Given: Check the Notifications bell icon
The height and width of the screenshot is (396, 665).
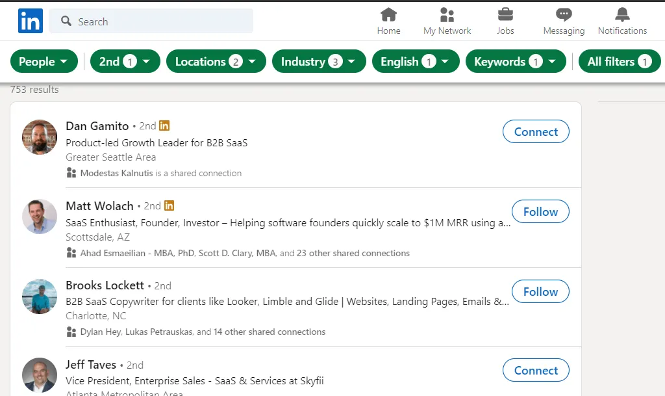Looking at the screenshot, I should click(622, 15).
